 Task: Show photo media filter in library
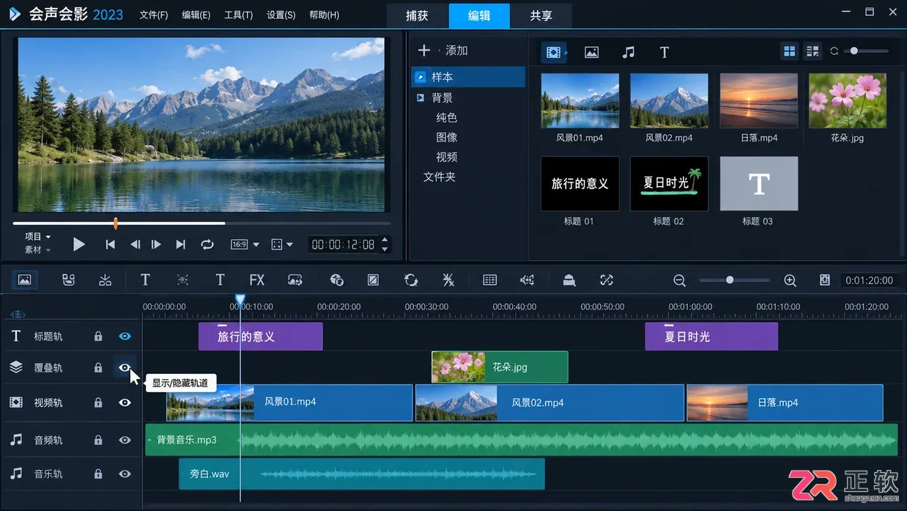[x=591, y=52]
